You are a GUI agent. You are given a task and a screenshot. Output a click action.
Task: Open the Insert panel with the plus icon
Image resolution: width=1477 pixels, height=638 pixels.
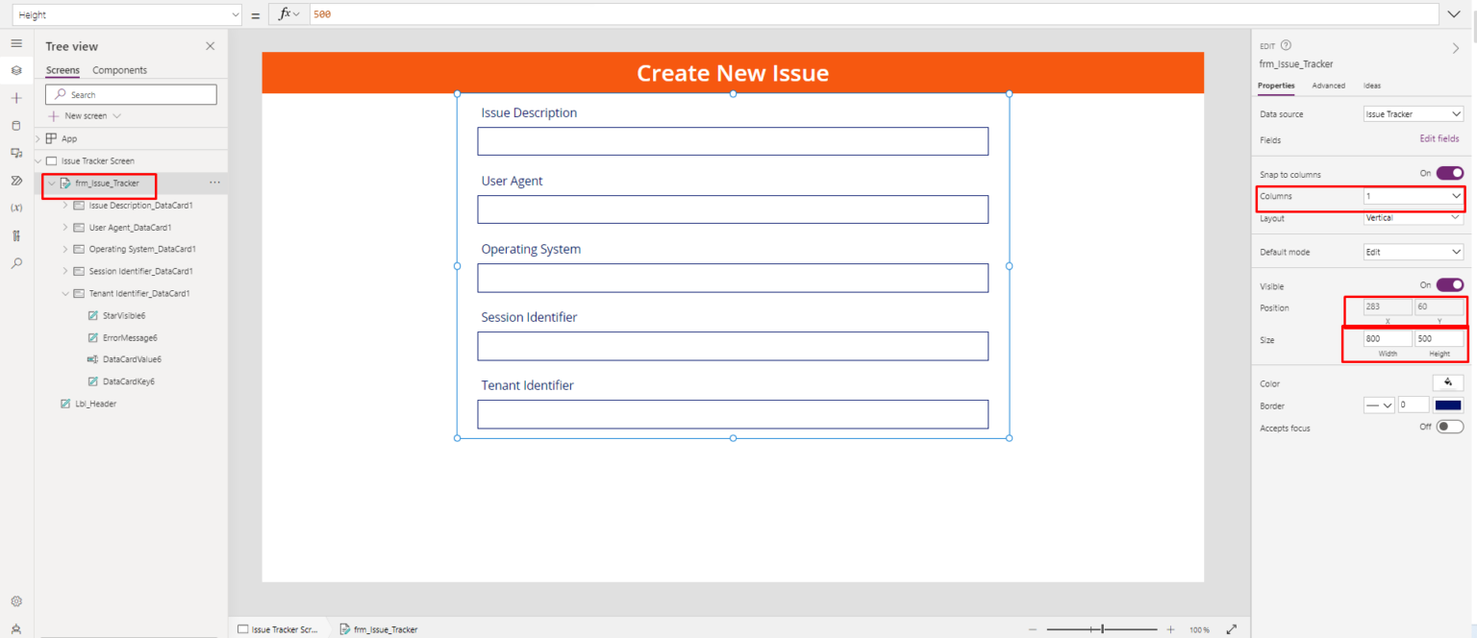click(15, 97)
